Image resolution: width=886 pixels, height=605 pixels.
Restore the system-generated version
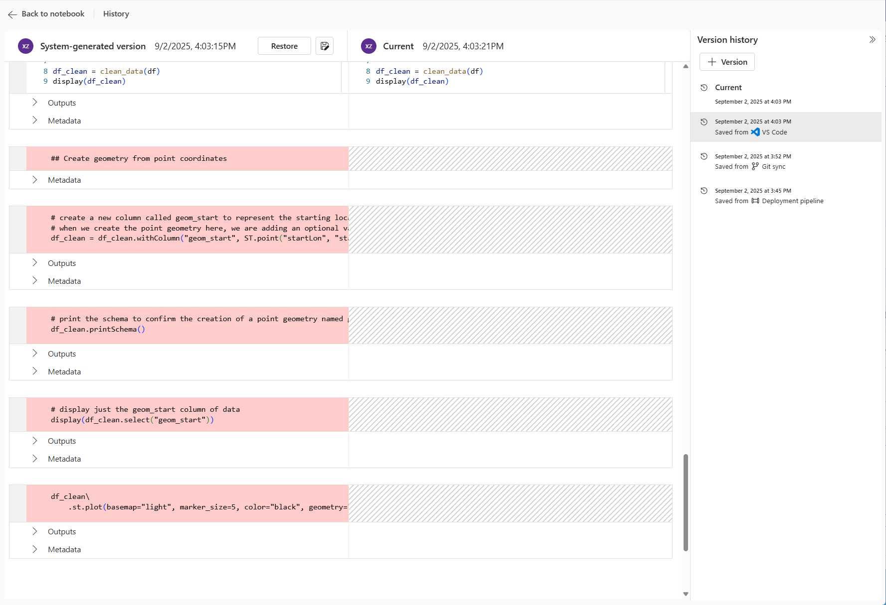click(x=284, y=46)
